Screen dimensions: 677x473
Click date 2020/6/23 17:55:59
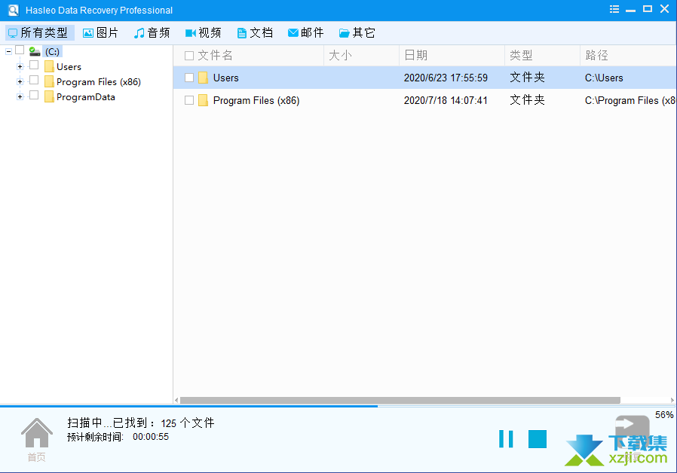(446, 78)
